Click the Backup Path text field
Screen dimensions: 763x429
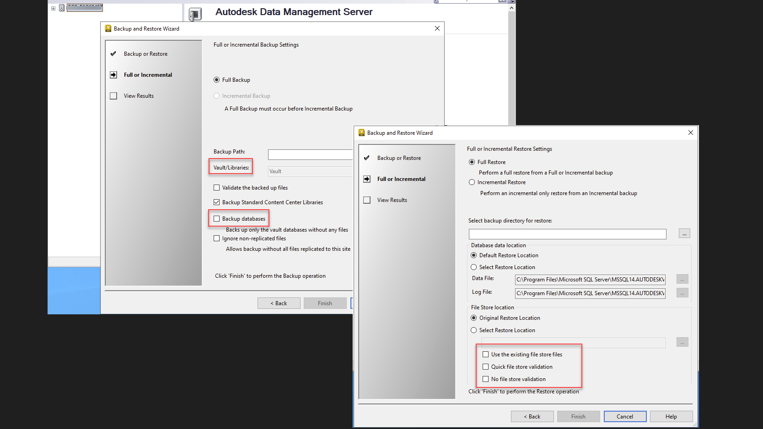(x=311, y=155)
